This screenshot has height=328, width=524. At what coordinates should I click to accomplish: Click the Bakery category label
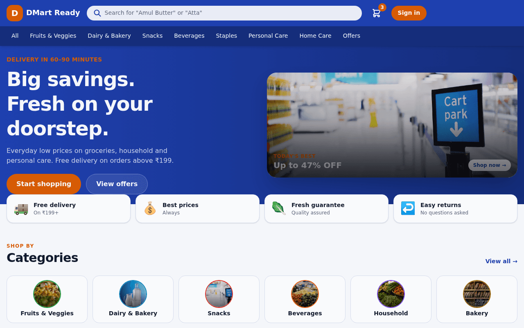477,313
